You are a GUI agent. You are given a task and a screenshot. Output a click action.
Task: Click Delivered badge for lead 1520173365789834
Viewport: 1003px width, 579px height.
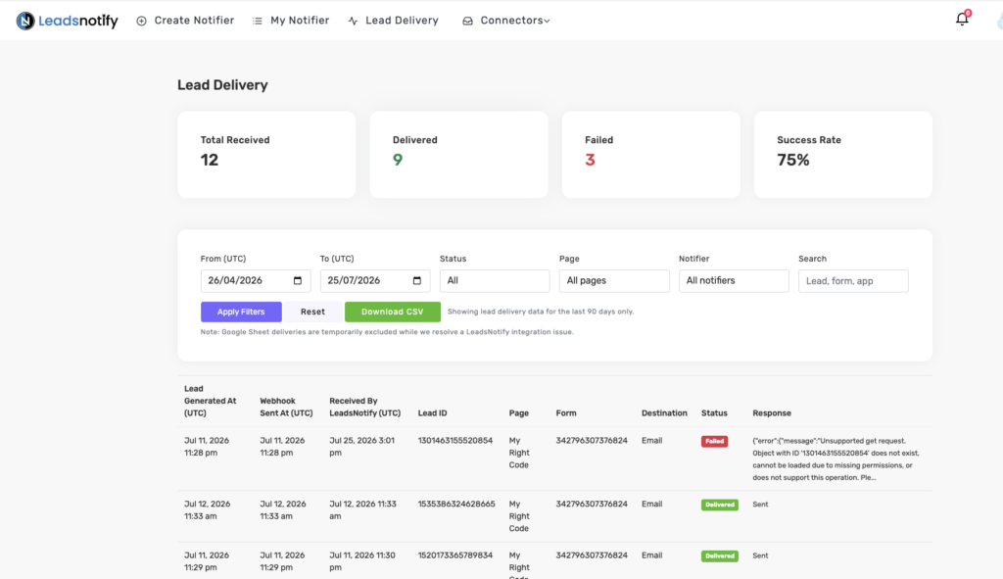point(720,555)
